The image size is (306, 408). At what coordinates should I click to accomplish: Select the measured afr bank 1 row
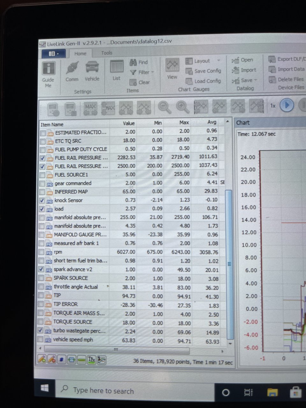click(132, 243)
